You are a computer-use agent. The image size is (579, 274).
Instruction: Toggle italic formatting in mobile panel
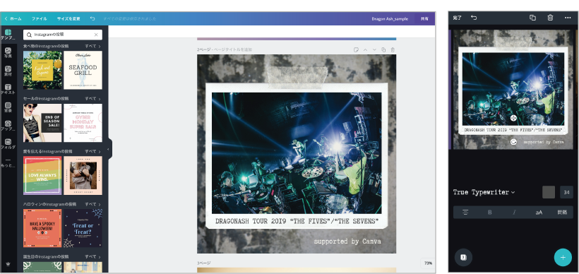pos(514,213)
